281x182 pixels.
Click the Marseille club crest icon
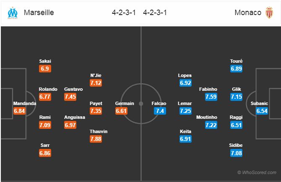pyautogui.click(x=13, y=13)
